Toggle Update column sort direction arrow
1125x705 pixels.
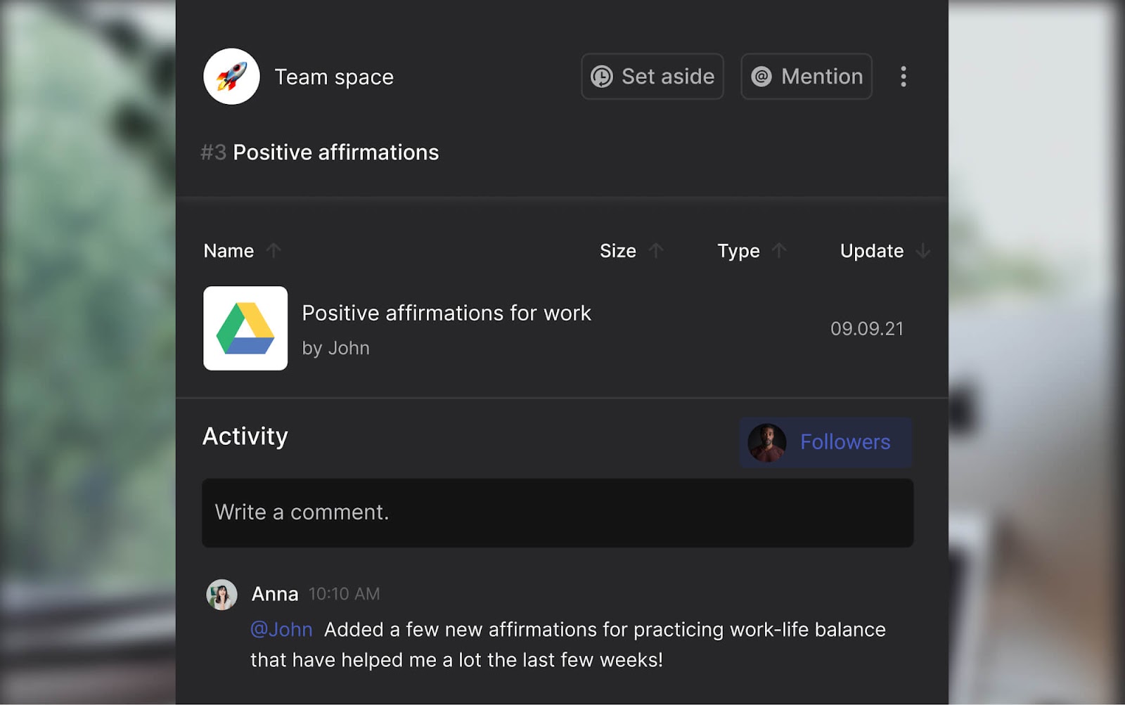point(923,251)
